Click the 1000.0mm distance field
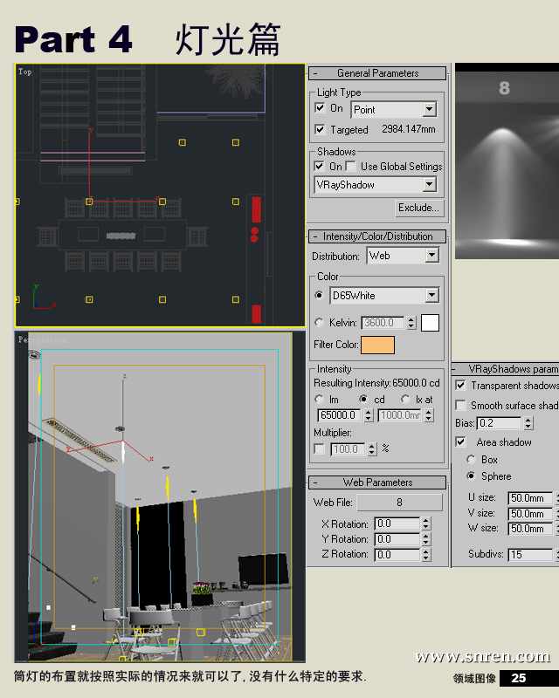This screenshot has width=559, height=698. click(399, 415)
